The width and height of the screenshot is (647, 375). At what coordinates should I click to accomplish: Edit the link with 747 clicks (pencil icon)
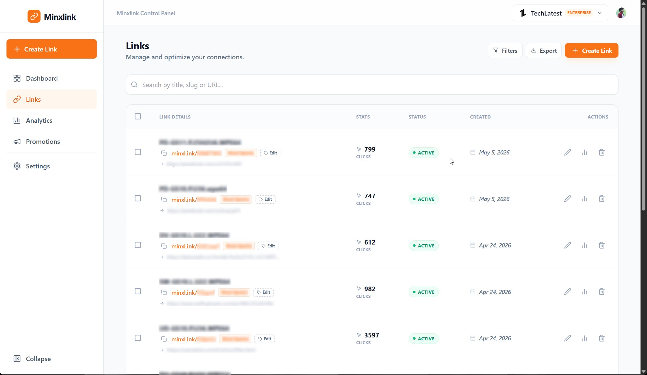(567, 199)
